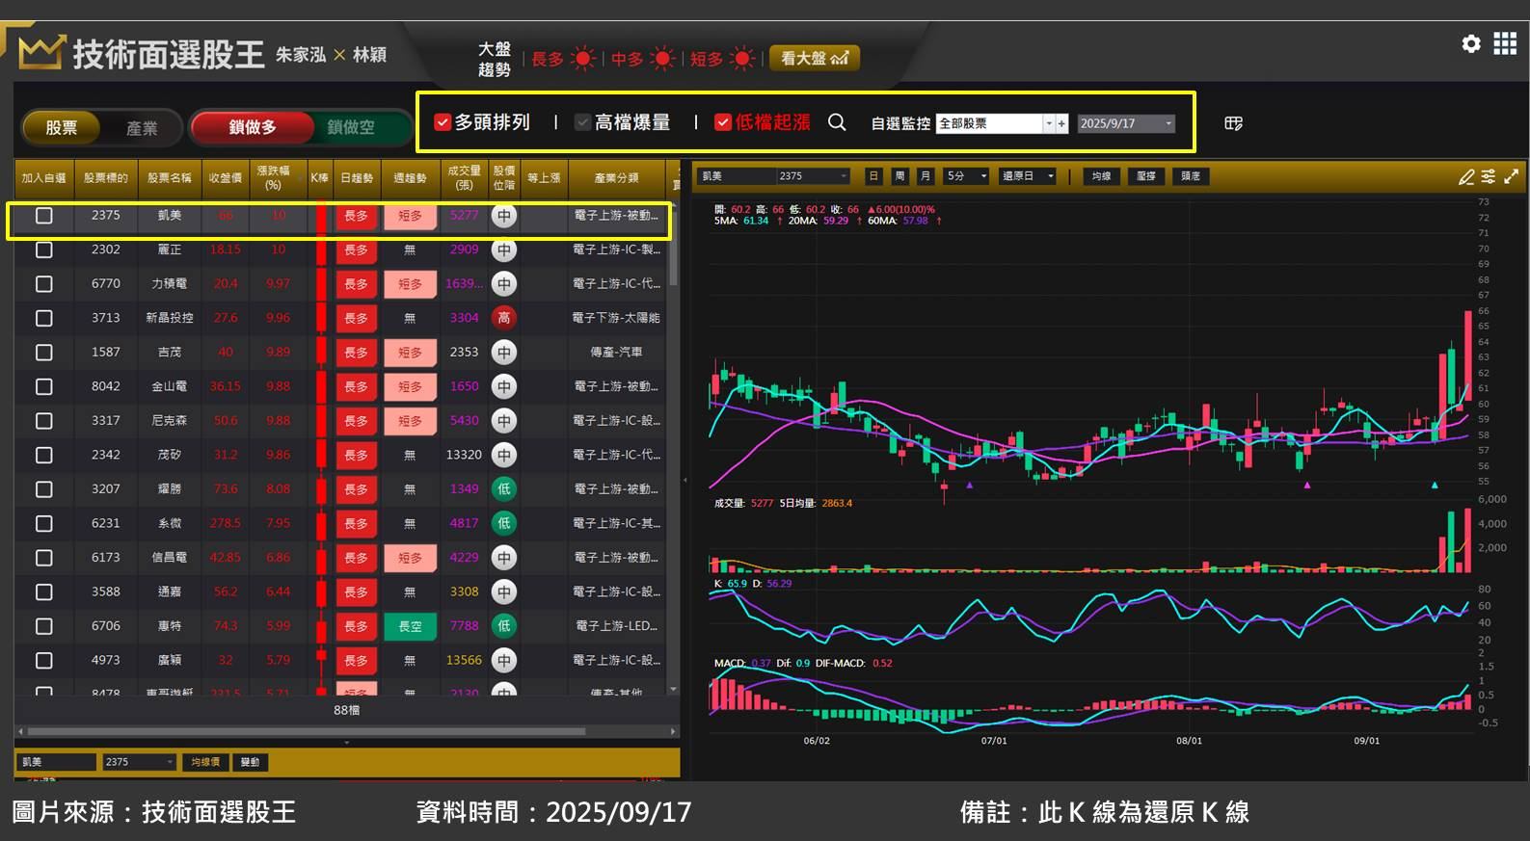Open chart indicator settings sliders icon
The height and width of the screenshot is (841, 1530).
1489,176
